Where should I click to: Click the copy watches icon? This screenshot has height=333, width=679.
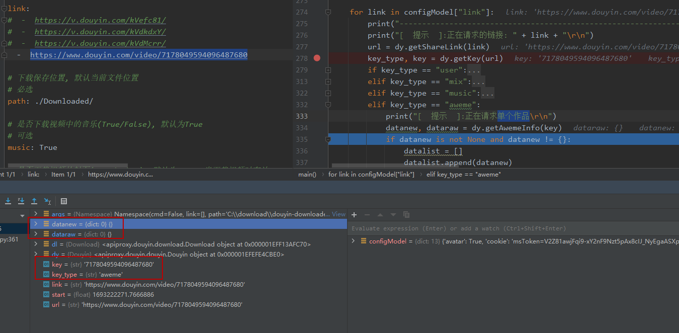tap(406, 215)
